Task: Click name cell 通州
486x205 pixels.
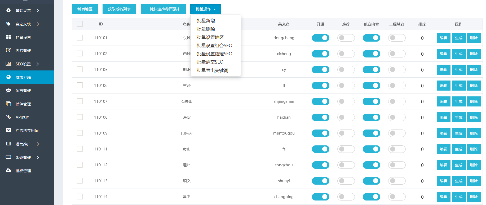Action: (187, 165)
